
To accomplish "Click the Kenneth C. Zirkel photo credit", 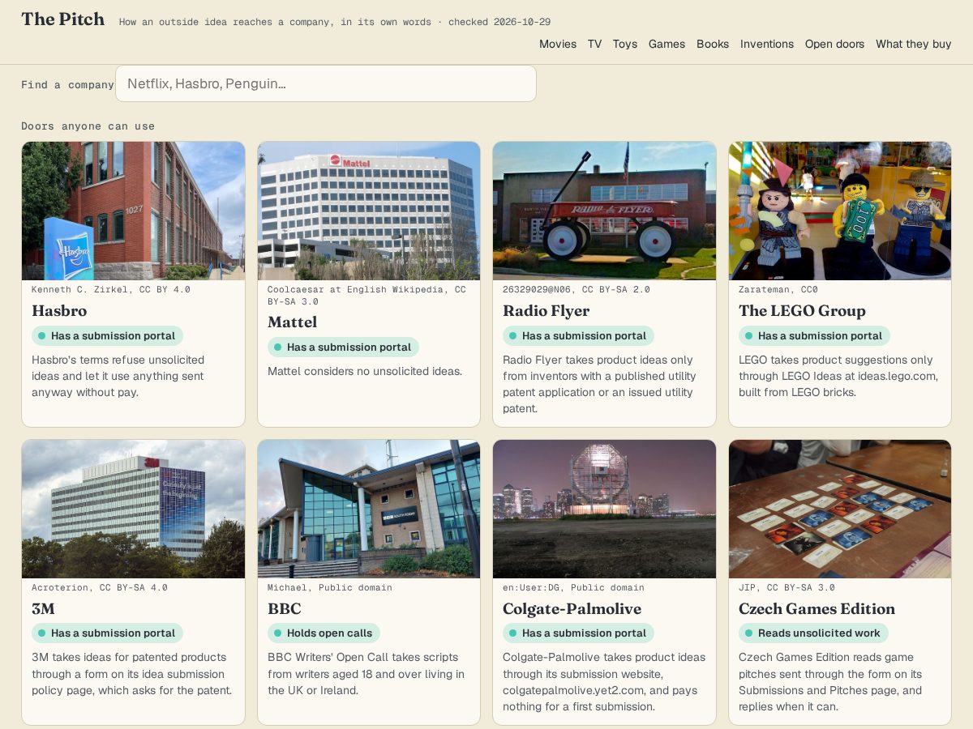I will (x=111, y=289).
